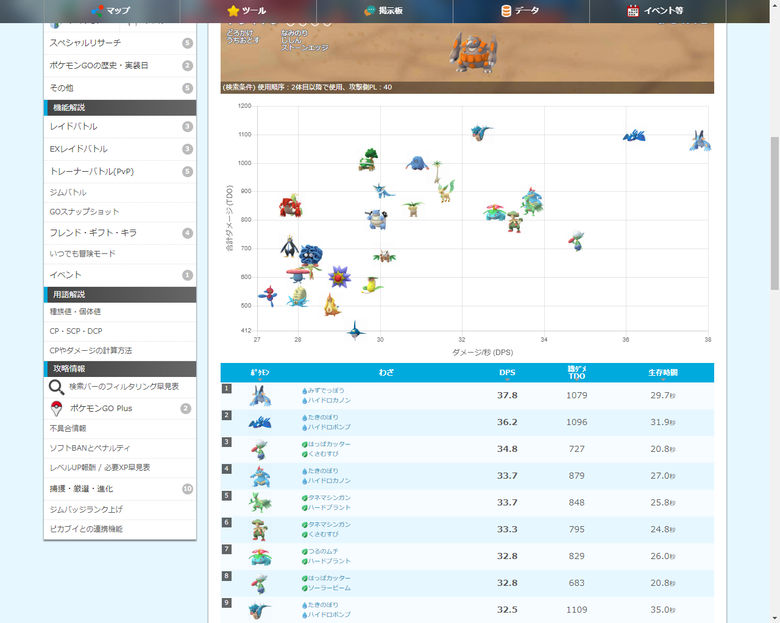Image resolution: width=780 pixels, height=623 pixels.
Task: Open 不具合情報 sidebar link
Action: click(120, 429)
